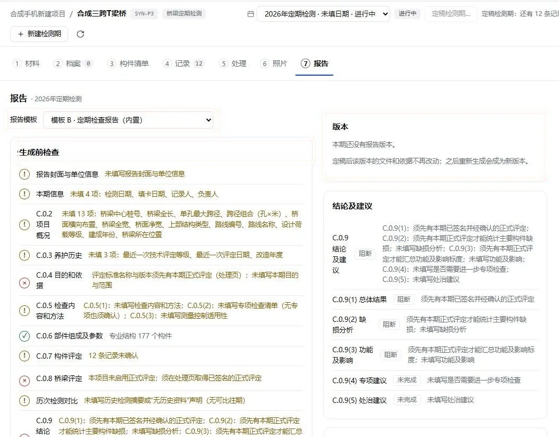Click the refresh icon next to 新建检测期
This screenshot has width=559, height=437.
80,34
